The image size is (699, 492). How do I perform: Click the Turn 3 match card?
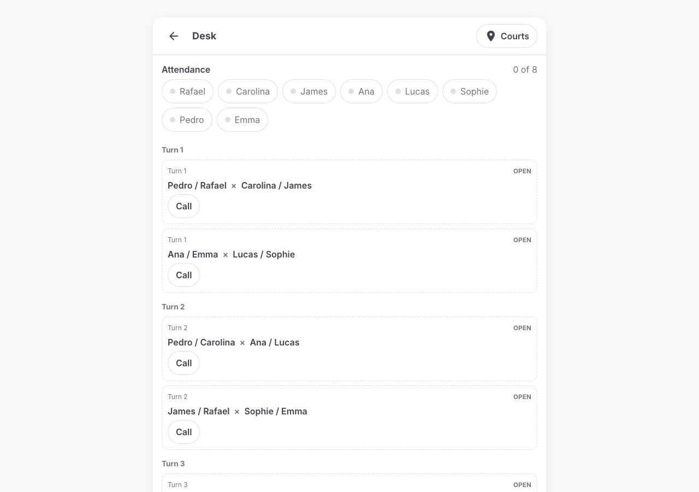[349, 483]
